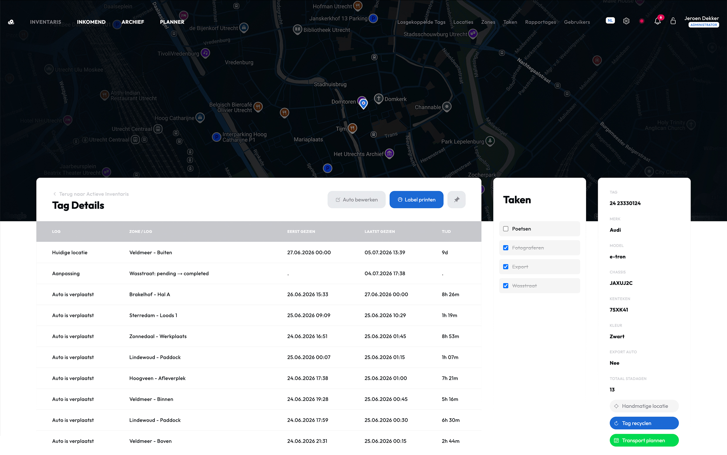Click Park Lepelenburg map marker
The height and width of the screenshot is (455, 727).
[490, 141]
